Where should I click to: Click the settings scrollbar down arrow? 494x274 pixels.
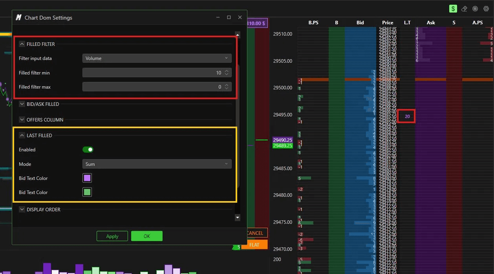point(237,217)
